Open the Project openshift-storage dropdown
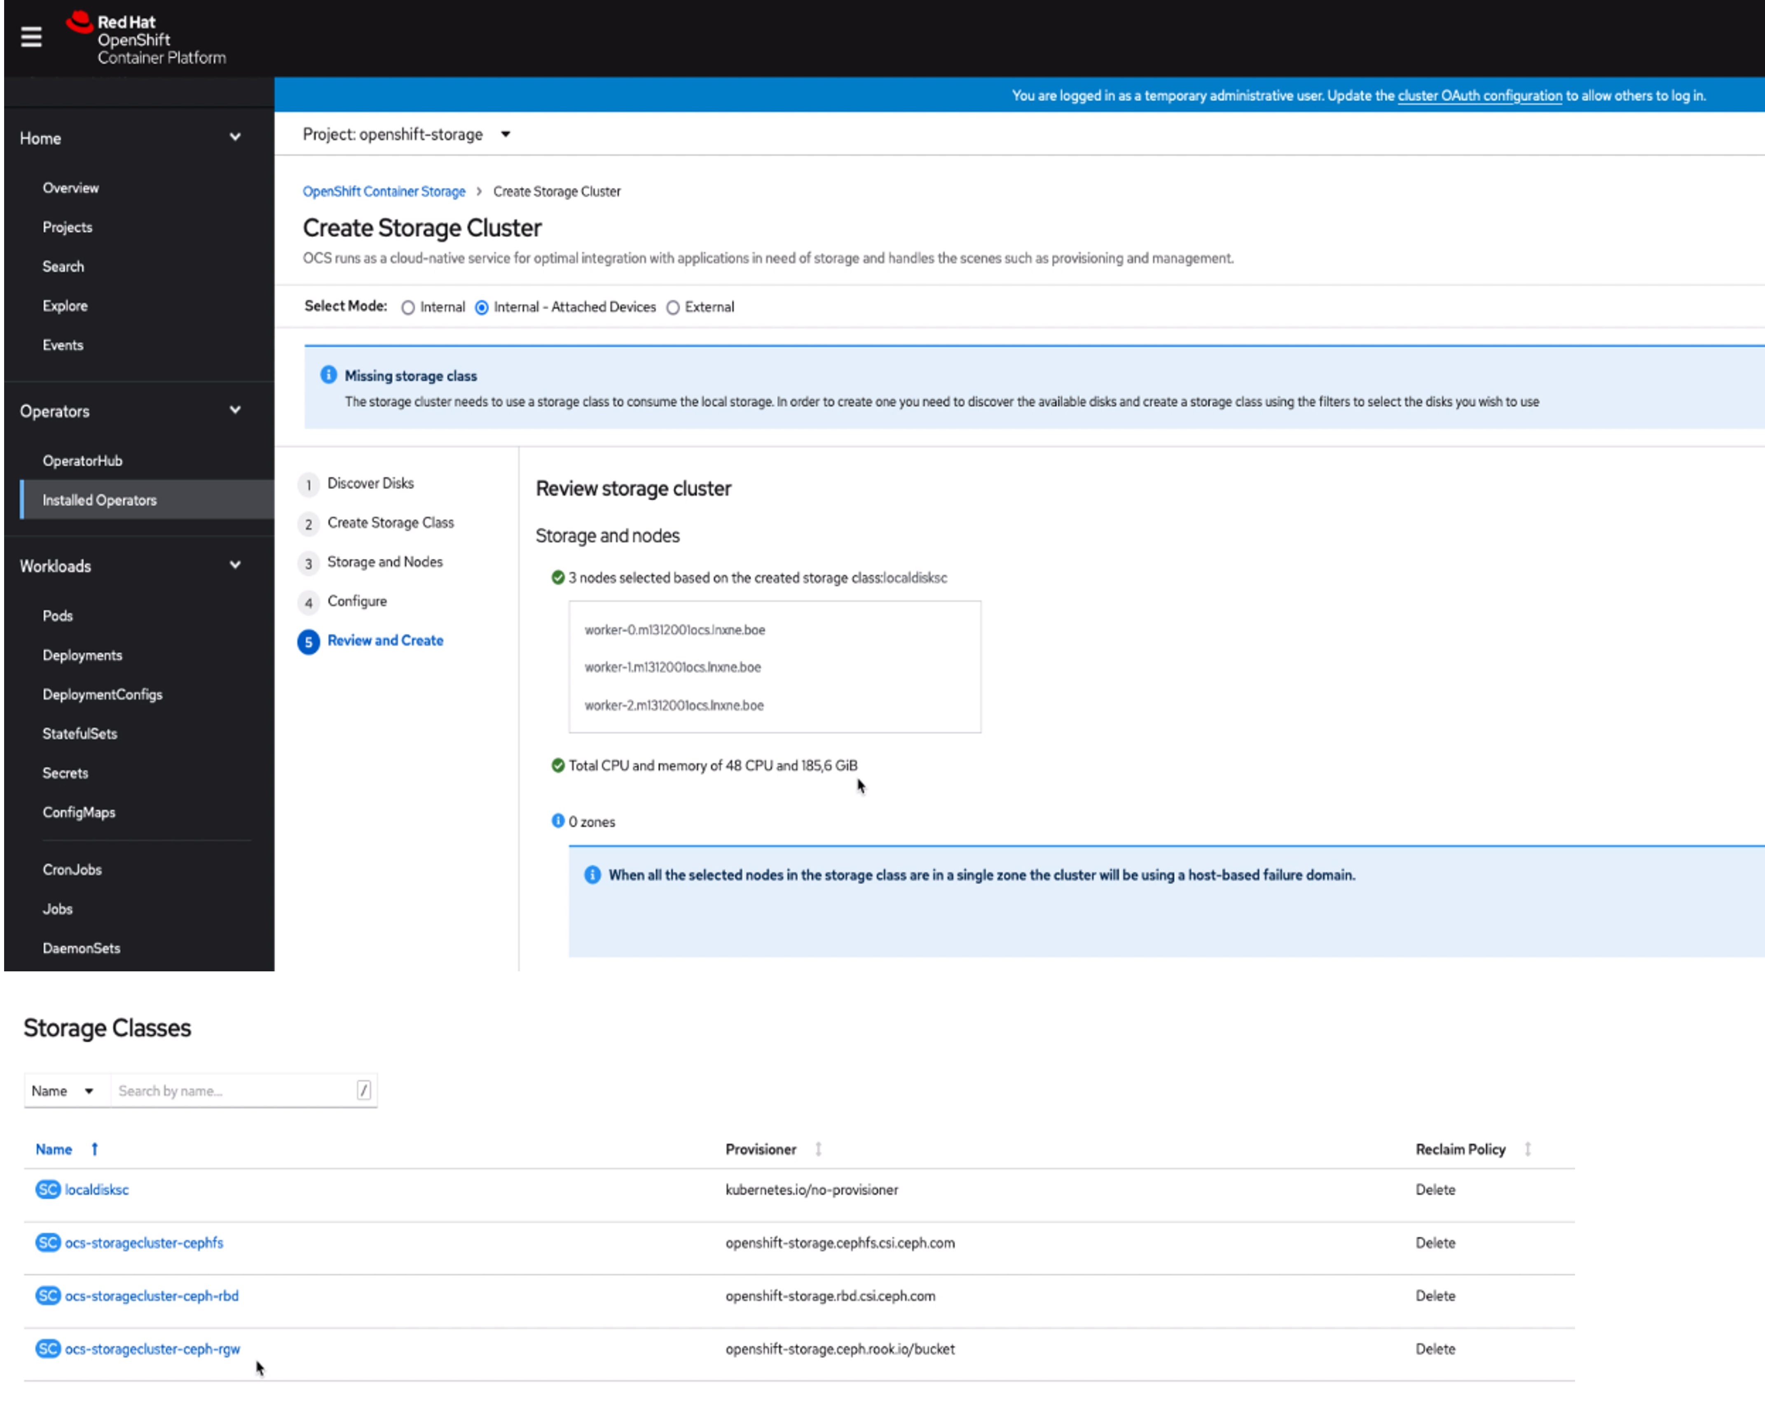 [x=407, y=134]
